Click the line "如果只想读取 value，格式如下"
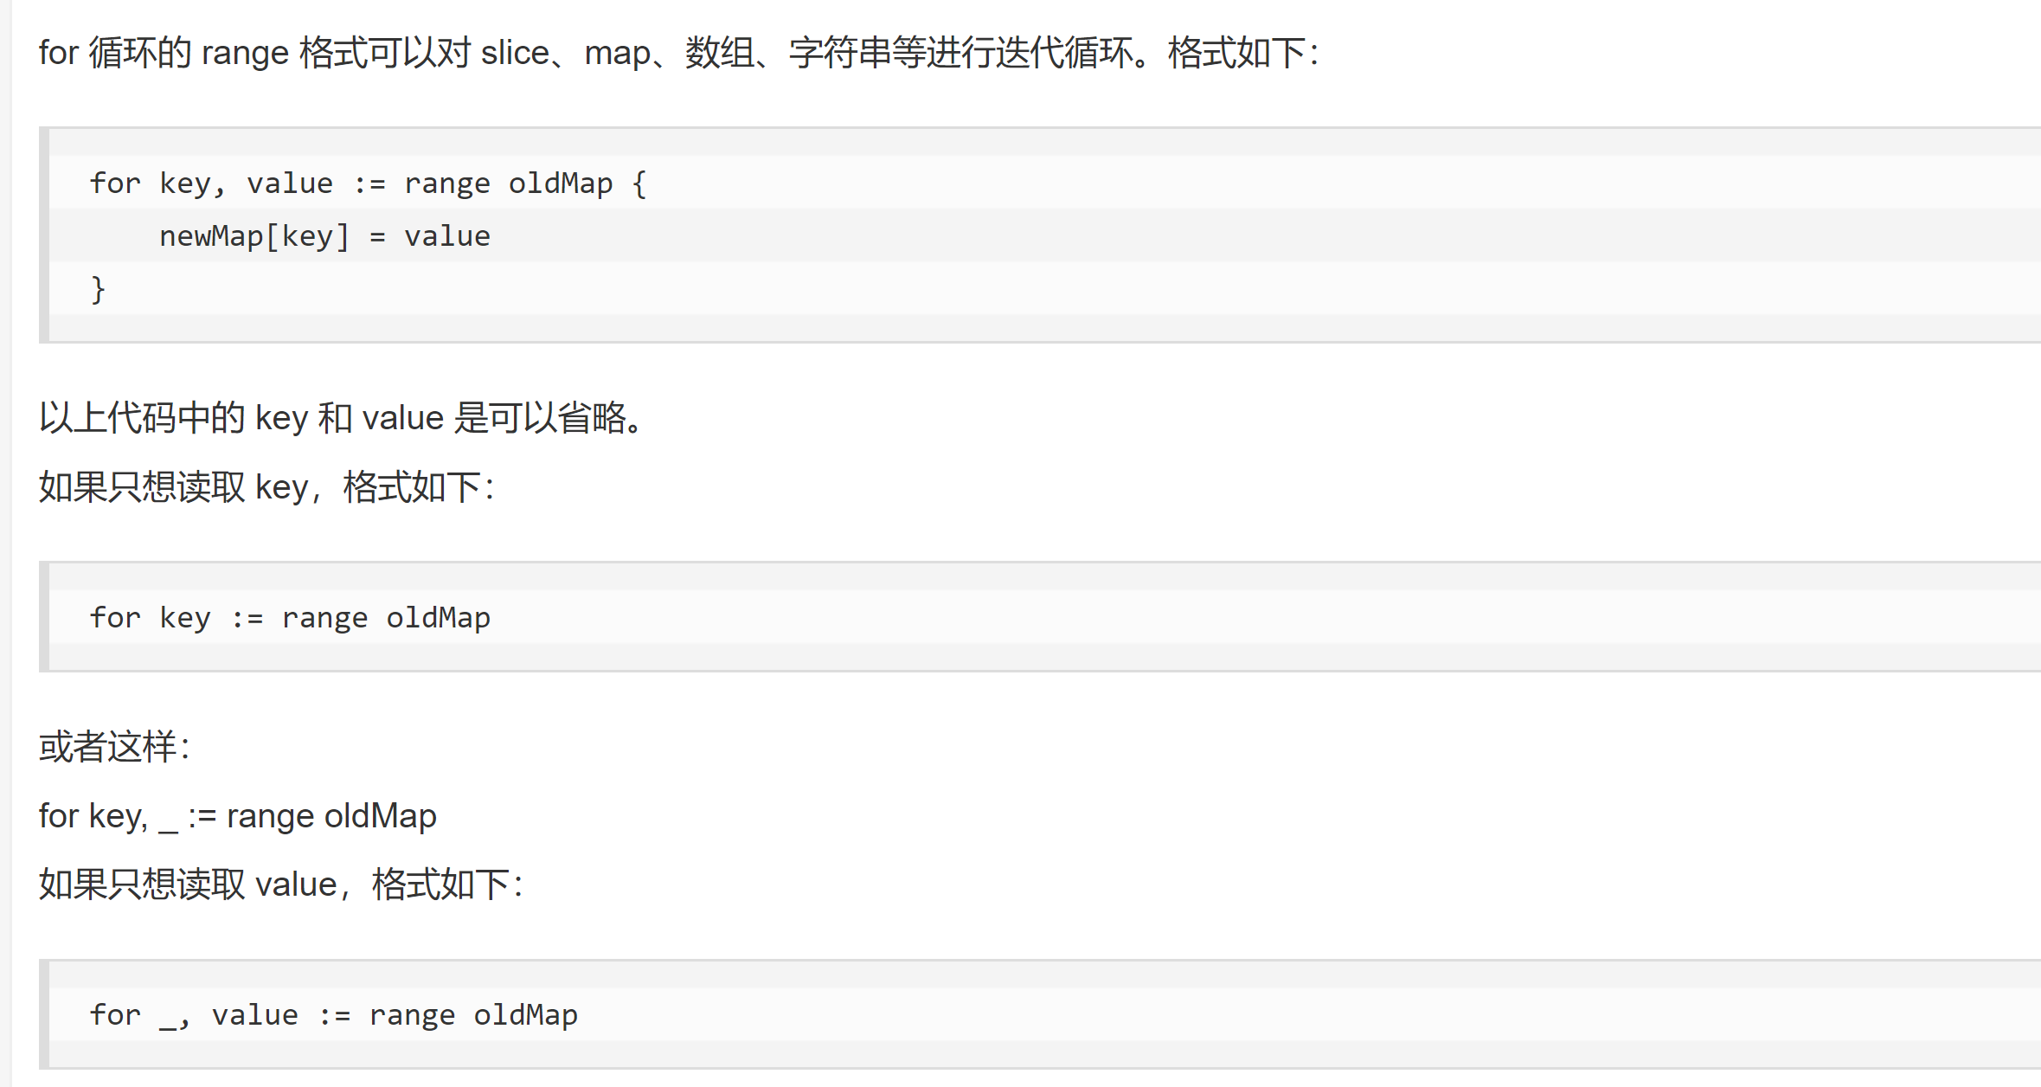2041x1087 pixels. (x=281, y=884)
